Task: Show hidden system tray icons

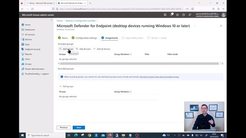Action: tap(175, 135)
